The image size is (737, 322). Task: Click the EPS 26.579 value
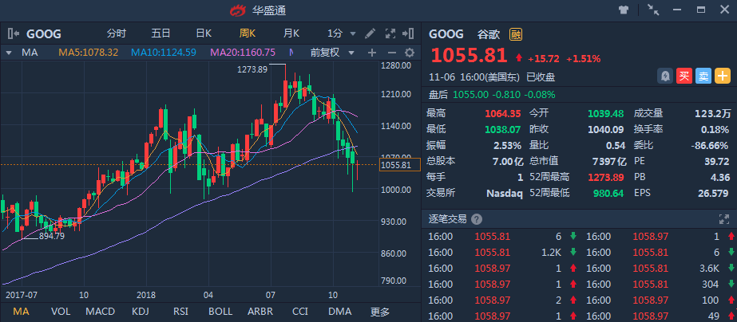[x=712, y=193]
